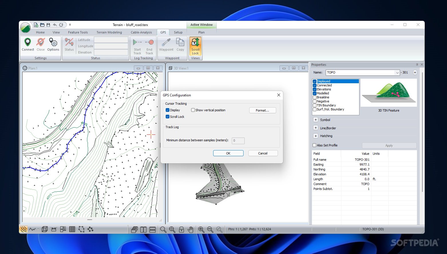
Task: Enable Also Set Profile checkbox
Action: pos(314,145)
